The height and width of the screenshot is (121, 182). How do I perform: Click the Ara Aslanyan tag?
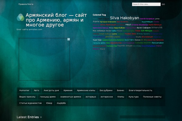147,37
